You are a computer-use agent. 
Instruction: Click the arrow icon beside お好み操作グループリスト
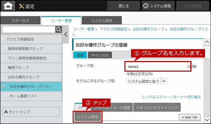(3, 86)
